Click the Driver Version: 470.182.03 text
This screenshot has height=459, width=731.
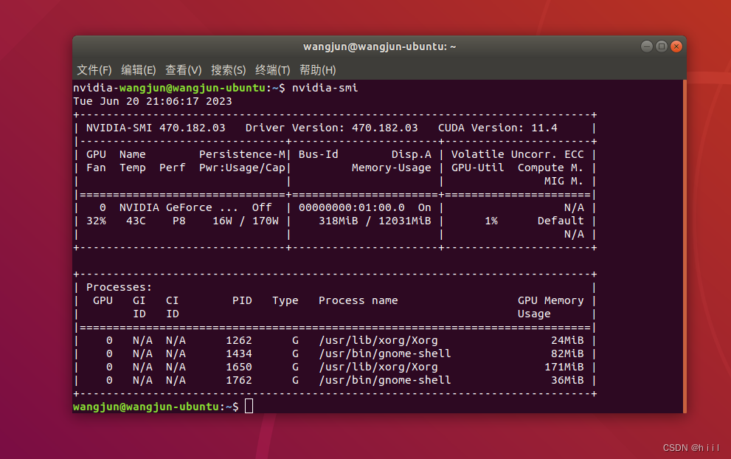point(331,128)
